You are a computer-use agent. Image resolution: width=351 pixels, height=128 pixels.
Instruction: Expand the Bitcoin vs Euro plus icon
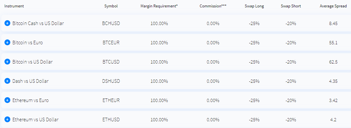(7, 42)
